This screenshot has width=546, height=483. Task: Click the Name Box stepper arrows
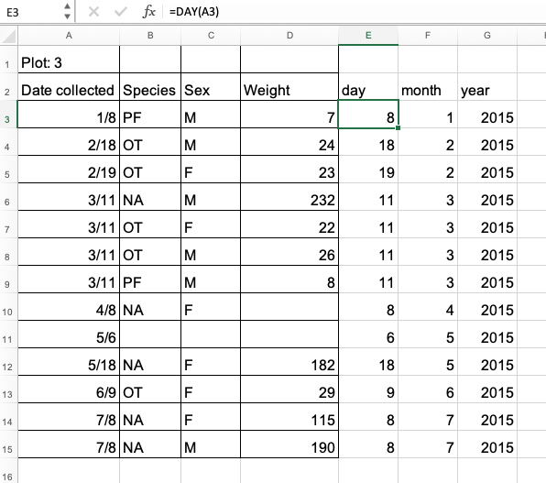[x=68, y=12]
